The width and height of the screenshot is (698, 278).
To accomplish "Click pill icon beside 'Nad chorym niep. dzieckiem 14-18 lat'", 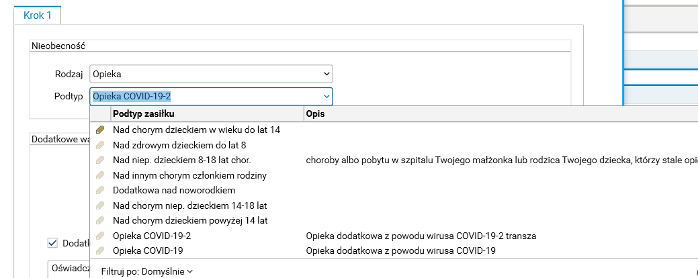I will click(x=101, y=205).
